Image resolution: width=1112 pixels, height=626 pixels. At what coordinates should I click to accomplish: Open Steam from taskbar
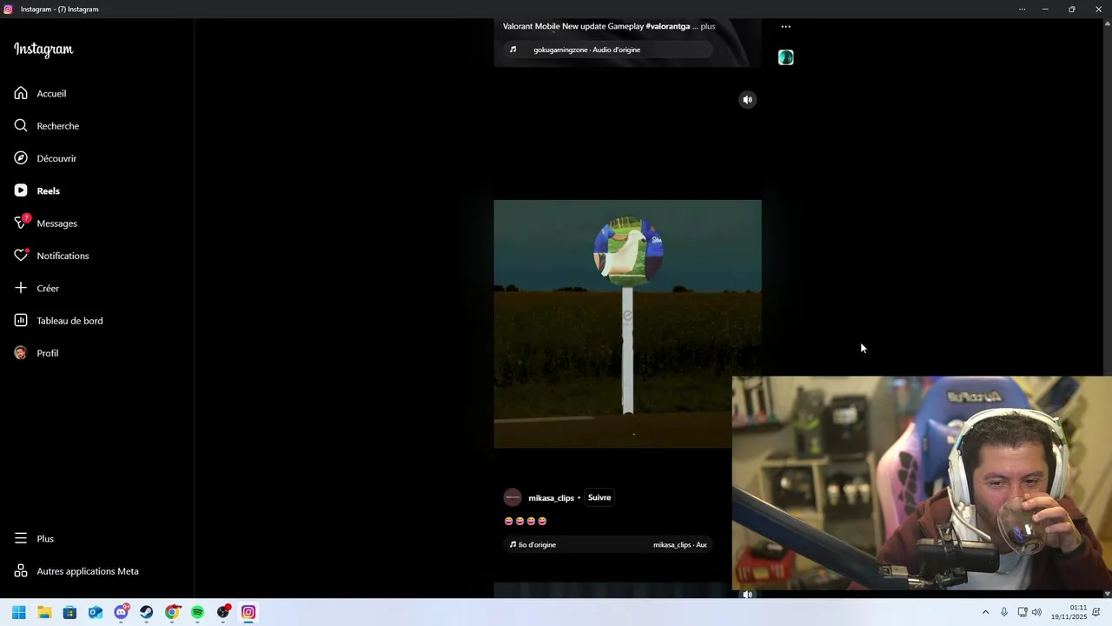click(x=147, y=612)
